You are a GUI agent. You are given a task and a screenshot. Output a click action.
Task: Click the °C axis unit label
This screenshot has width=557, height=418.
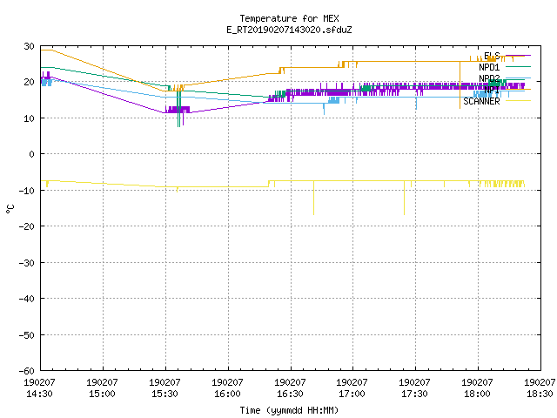[x=10, y=209]
